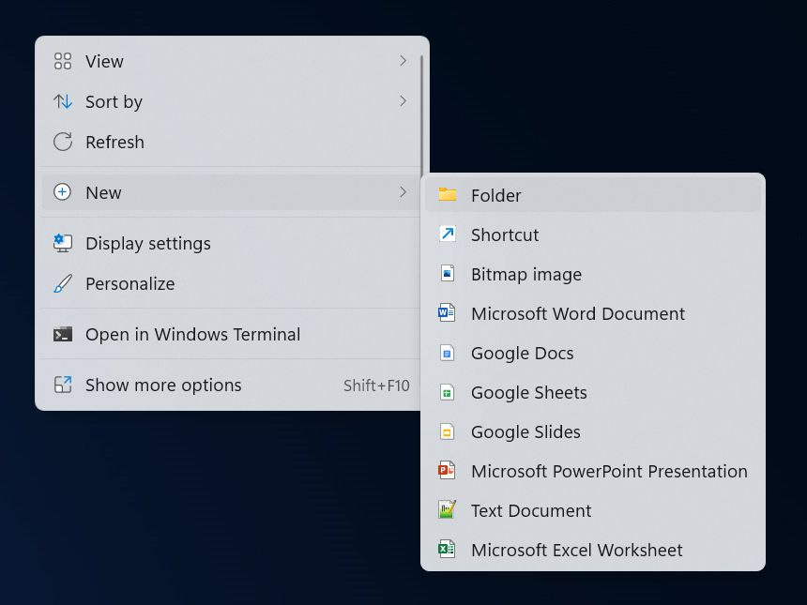The height and width of the screenshot is (605, 807).
Task: Click the Windows Terminal icon
Action: coord(63,335)
